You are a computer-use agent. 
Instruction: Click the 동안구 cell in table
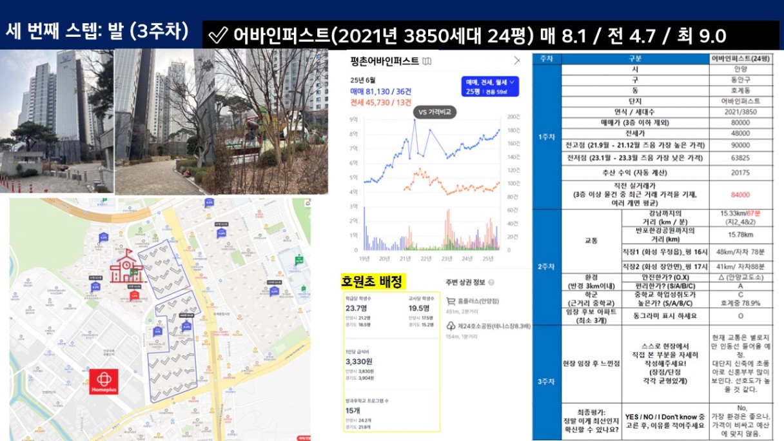[x=740, y=80]
